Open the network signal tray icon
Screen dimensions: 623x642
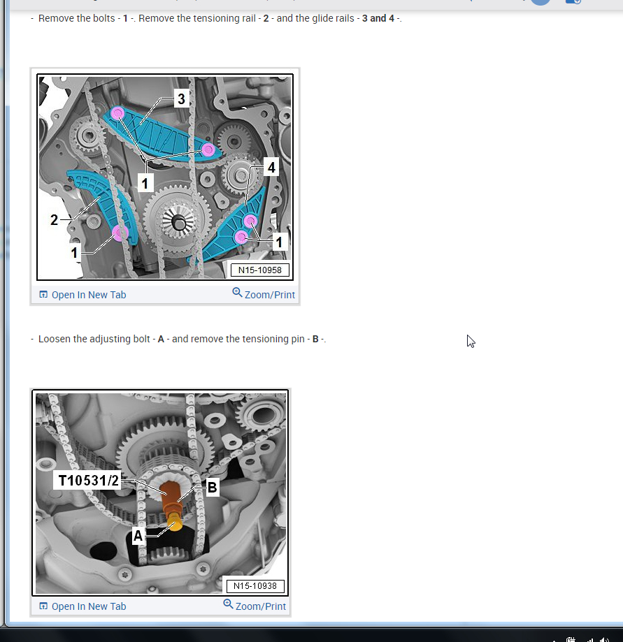click(589, 639)
